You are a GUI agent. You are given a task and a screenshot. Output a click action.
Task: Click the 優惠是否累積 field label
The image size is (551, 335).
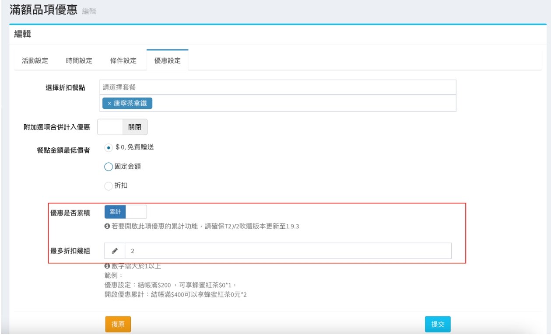point(68,212)
